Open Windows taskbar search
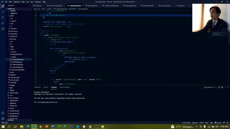Image resolution: width=230 pixels, height=129 pixels. click(x=9, y=126)
